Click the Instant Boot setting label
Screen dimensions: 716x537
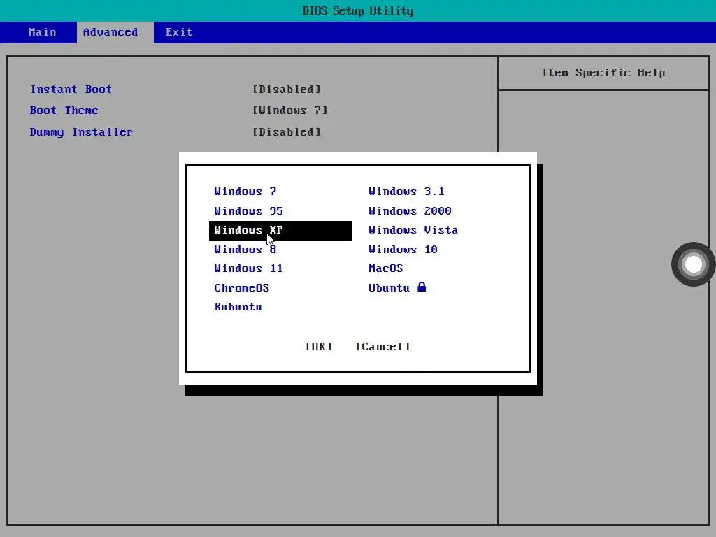pyautogui.click(x=71, y=89)
